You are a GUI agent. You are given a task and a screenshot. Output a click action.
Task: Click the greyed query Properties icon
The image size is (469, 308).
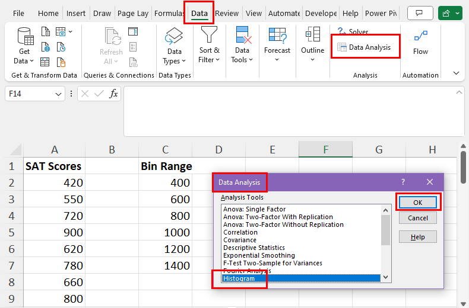click(133, 47)
